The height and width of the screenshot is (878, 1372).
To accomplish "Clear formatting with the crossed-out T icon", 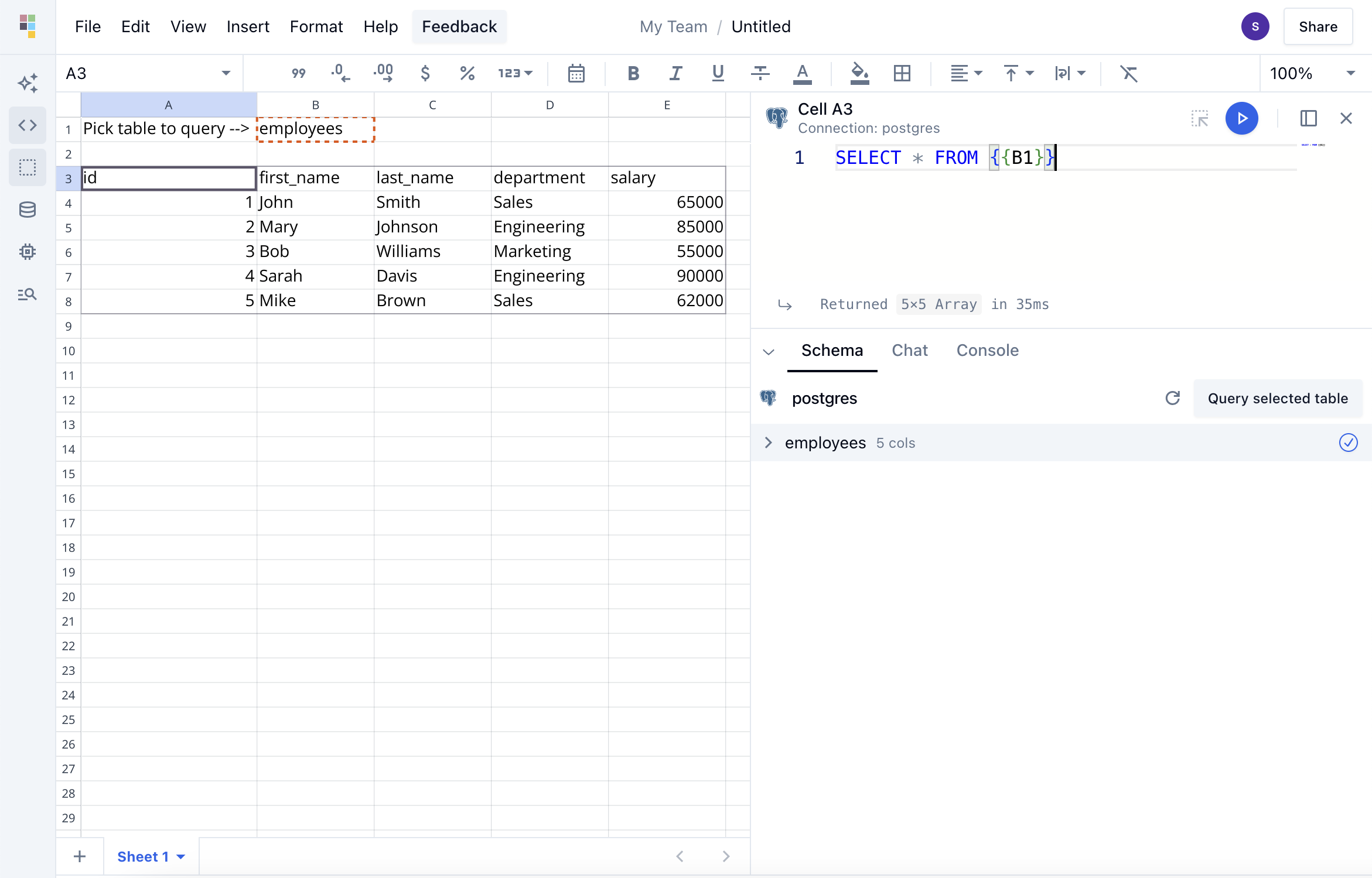I will (1128, 74).
